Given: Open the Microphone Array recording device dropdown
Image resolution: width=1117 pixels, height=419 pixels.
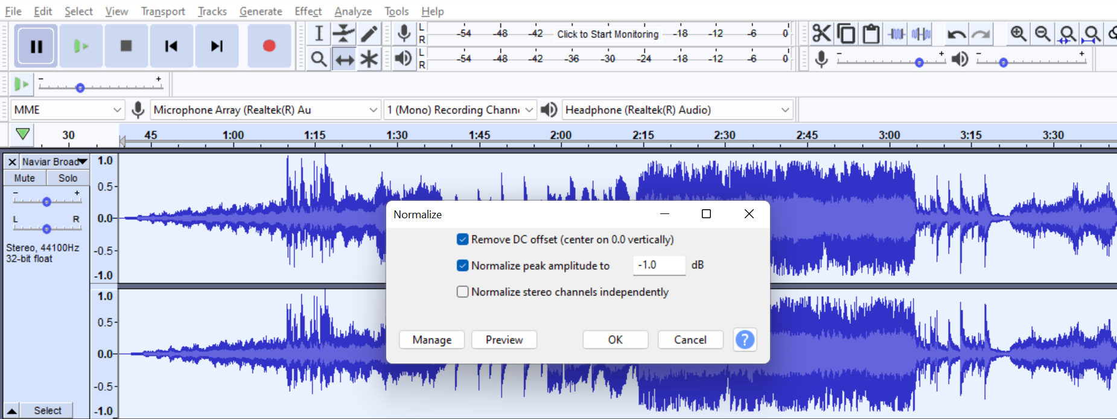Looking at the screenshot, I should pyautogui.click(x=266, y=110).
